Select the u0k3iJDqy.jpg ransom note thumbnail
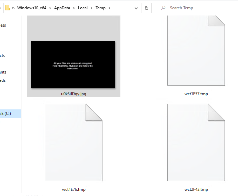Image resolution: width=238 pixels, height=196 pixels. (x=73, y=65)
